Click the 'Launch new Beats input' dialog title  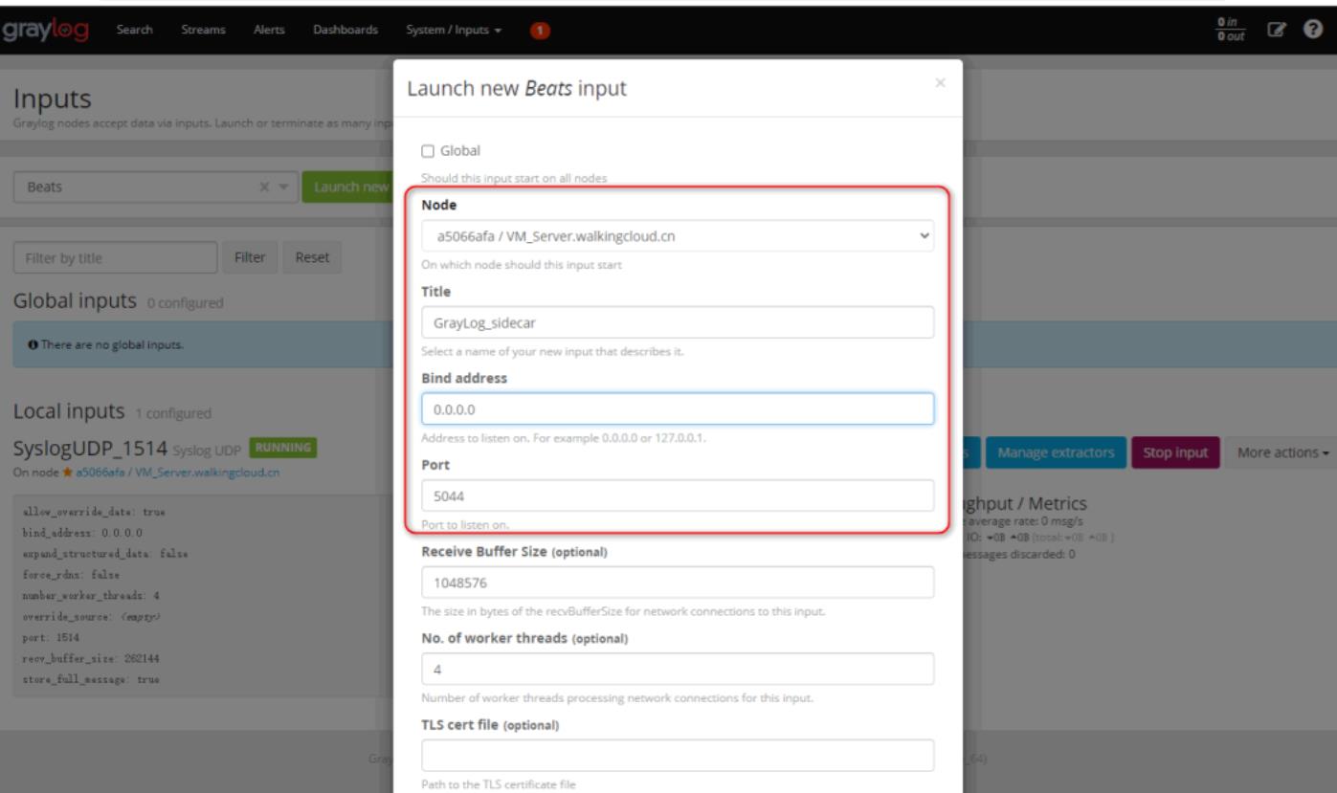point(517,89)
